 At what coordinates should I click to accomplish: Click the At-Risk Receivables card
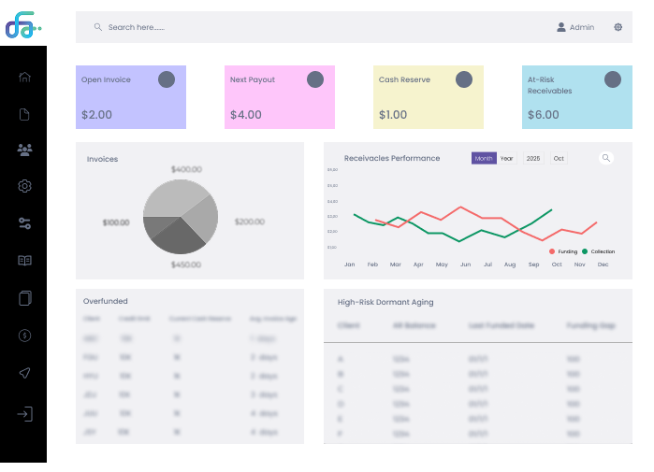576,97
